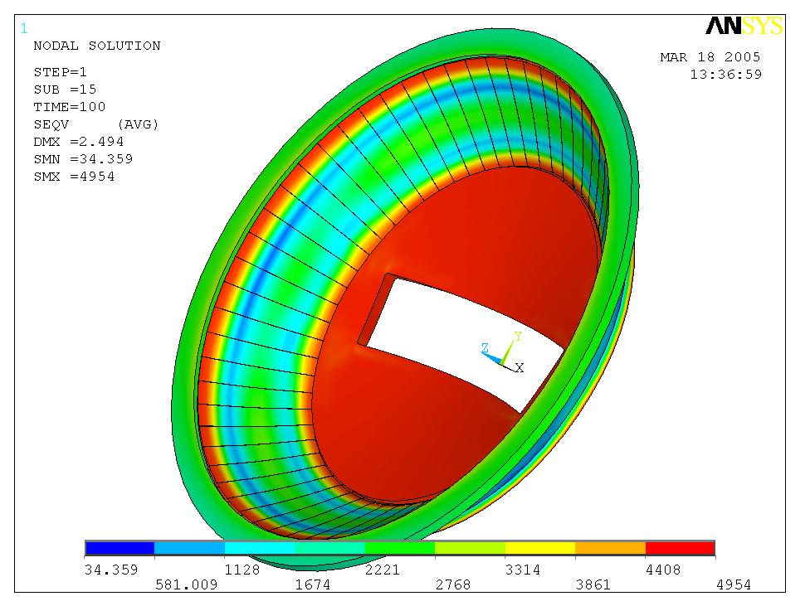
Task: Click the MAR 18 2005 date stamp
Action: (x=710, y=57)
